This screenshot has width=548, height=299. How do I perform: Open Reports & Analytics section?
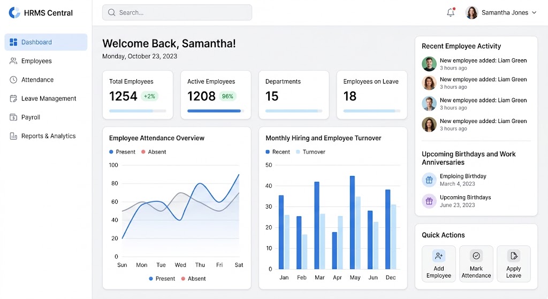[x=46, y=136]
